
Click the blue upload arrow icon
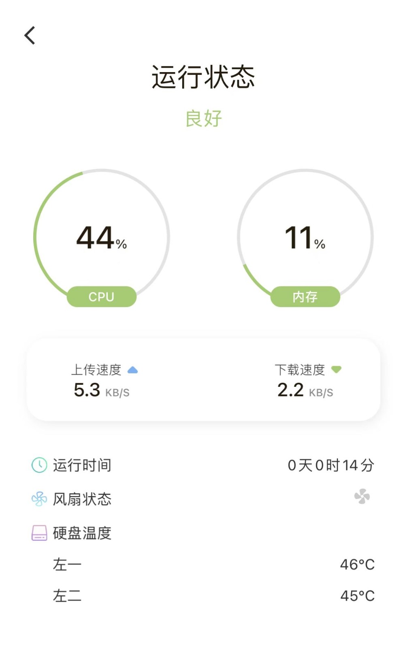[133, 370]
